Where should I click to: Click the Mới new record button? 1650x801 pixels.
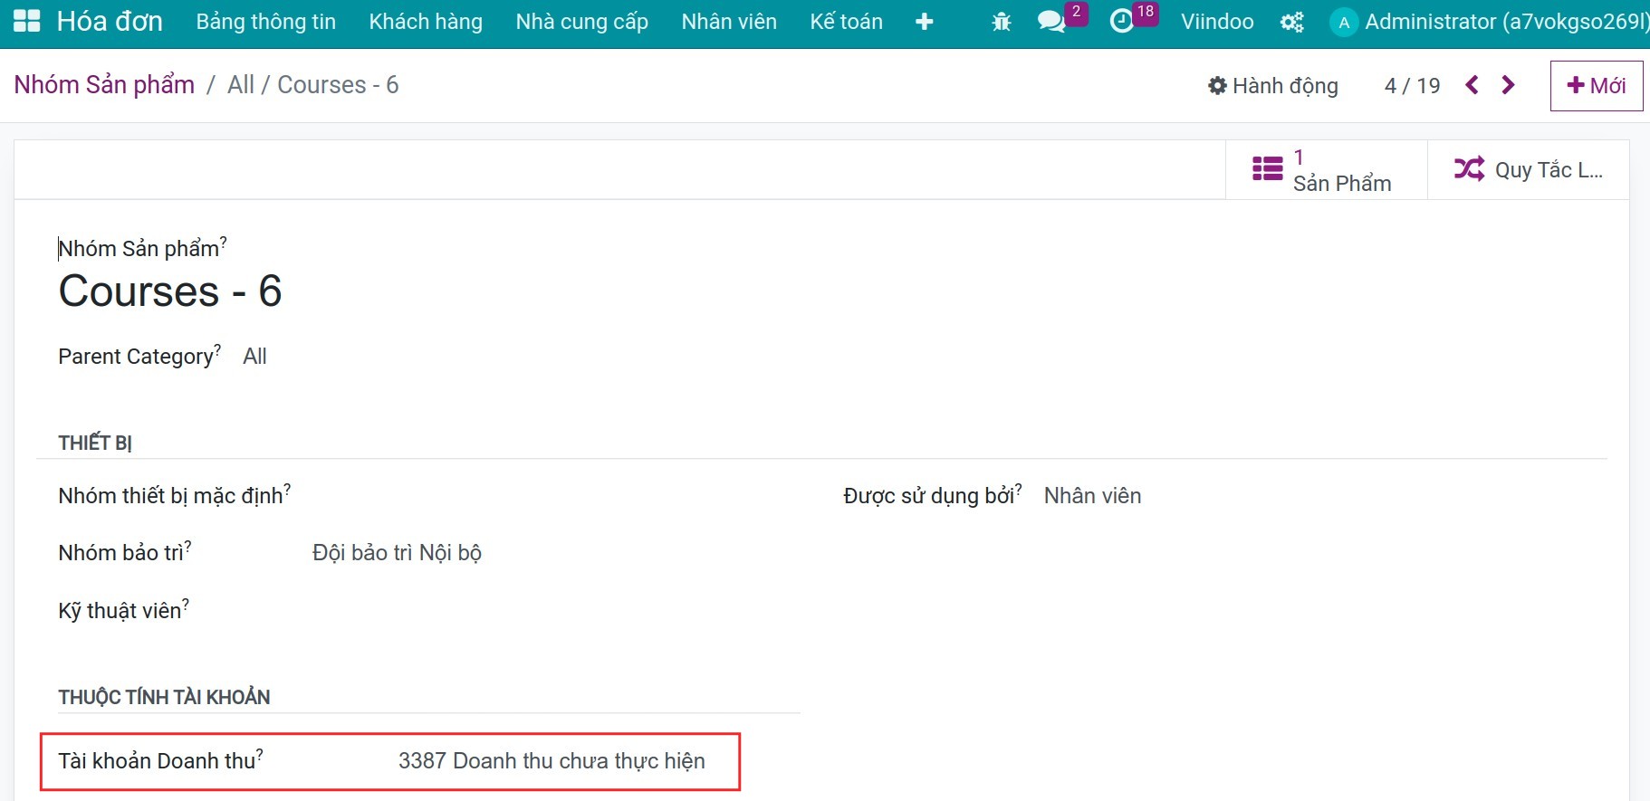[x=1597, y=86]
